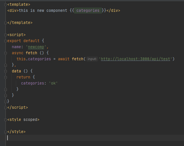Click the 'return' keyword
The height and width of the screenshot is (146, 184).
pyautogui.click(x=23, y=77)
